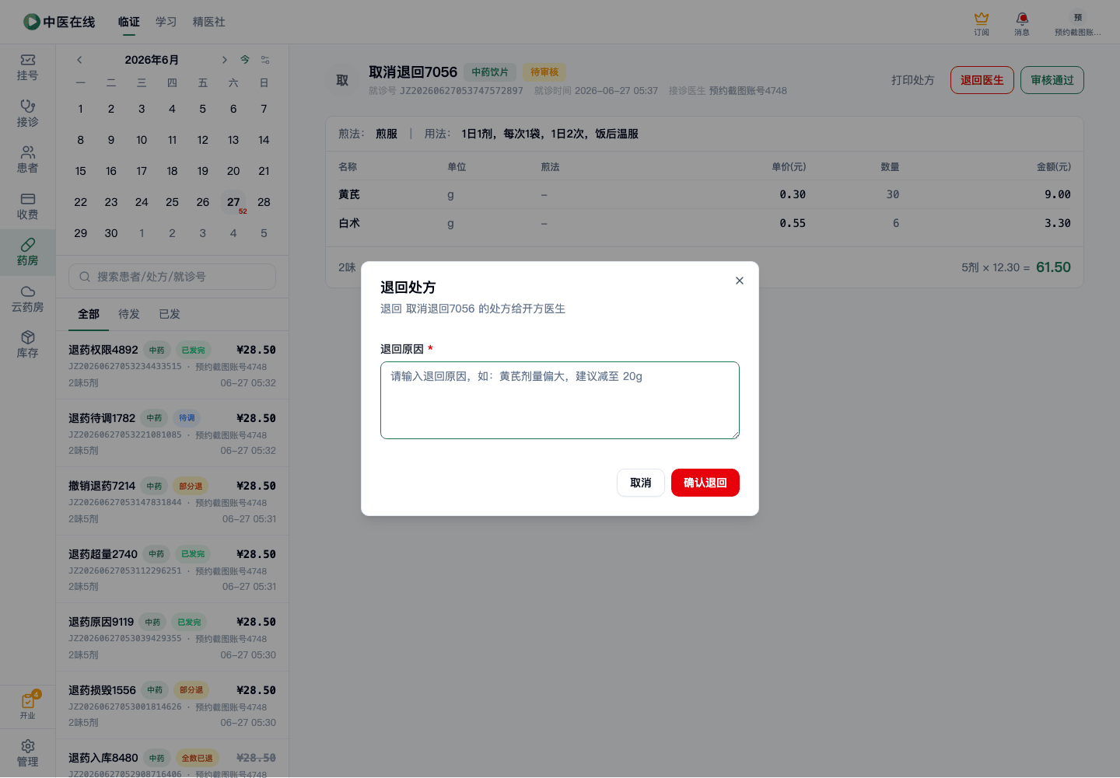This screenshot has height=778, width=1120.
Task: Click the 中医在线 logo
Action: [x=59, y=22]
